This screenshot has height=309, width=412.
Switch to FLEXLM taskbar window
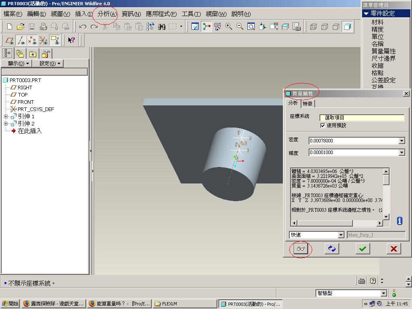[x=185, y=304]
